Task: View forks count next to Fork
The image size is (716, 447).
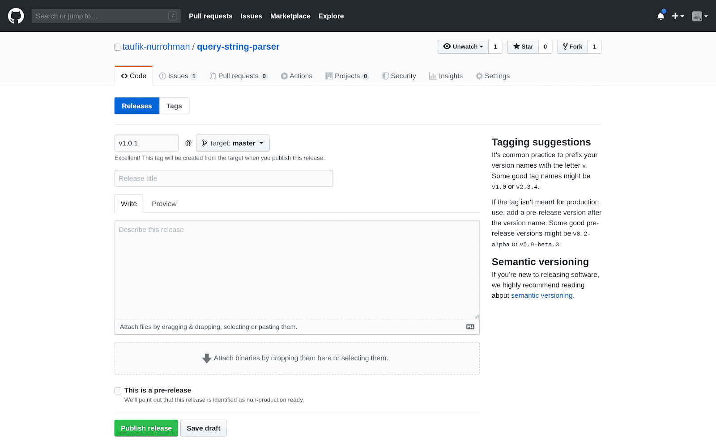Action: tap(595, 46)
